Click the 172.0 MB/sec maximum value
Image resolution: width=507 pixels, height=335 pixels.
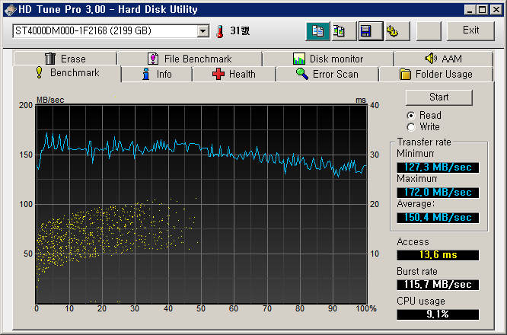[438, 193]
